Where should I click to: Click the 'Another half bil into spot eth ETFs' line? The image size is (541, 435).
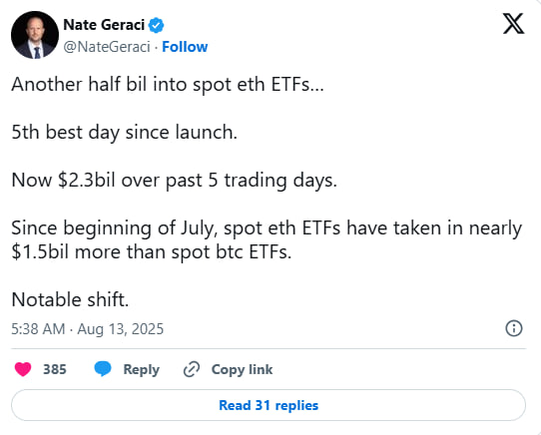168,85
